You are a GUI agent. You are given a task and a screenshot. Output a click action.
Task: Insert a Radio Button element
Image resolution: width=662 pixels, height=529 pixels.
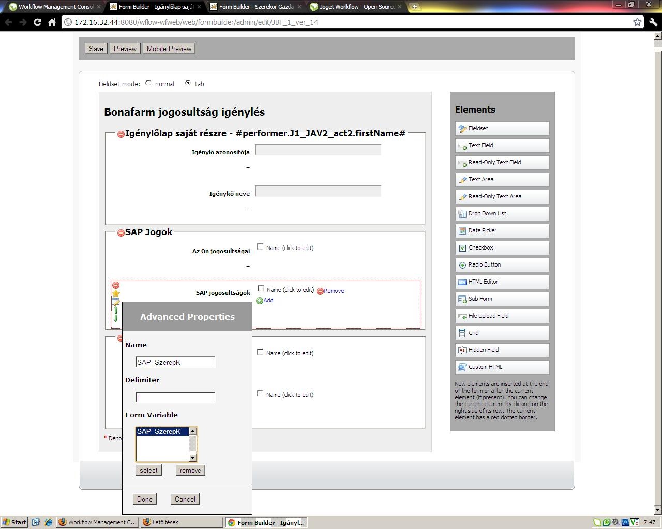click(502, 264)
